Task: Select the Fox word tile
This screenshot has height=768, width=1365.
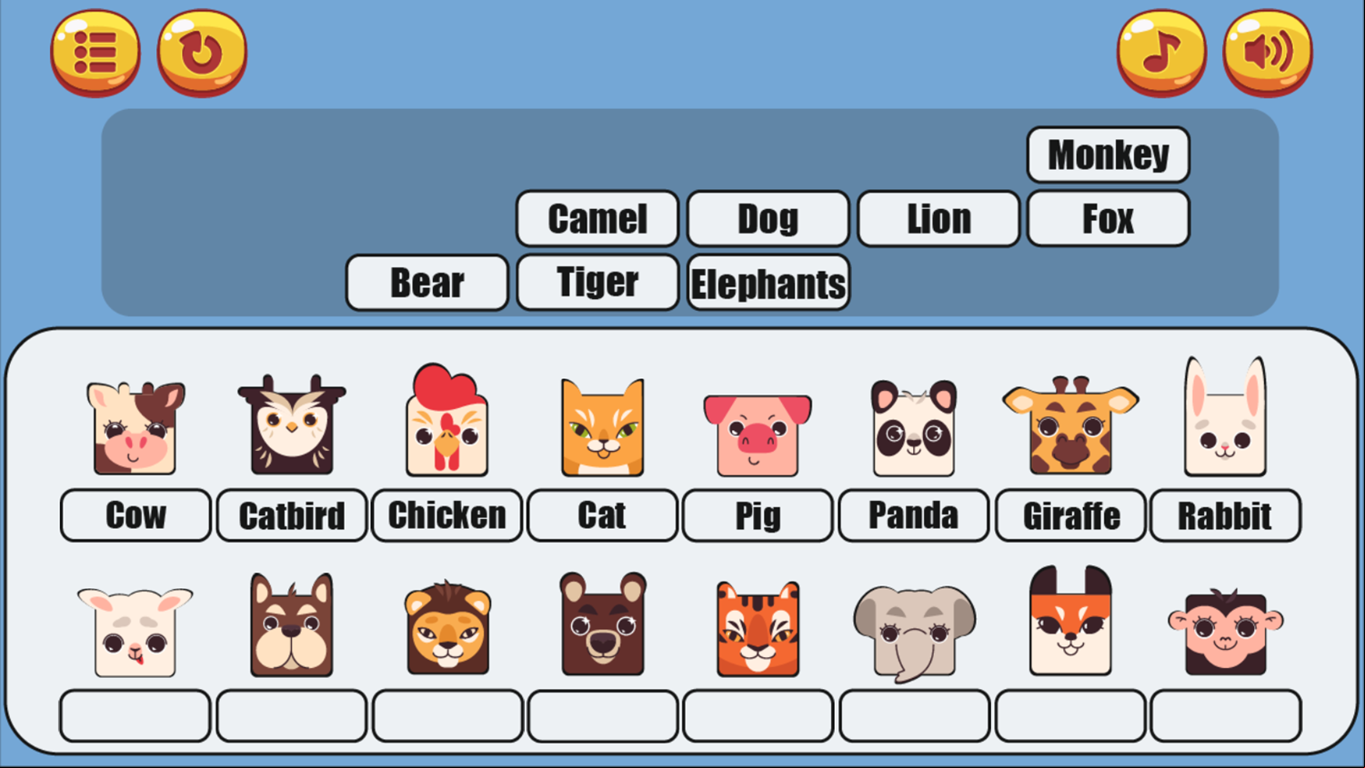Action: 1108,218
